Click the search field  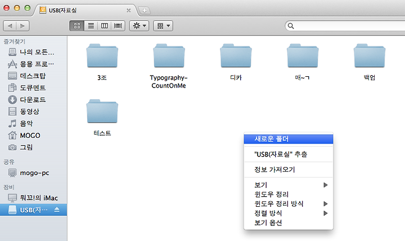coord(345,26)
